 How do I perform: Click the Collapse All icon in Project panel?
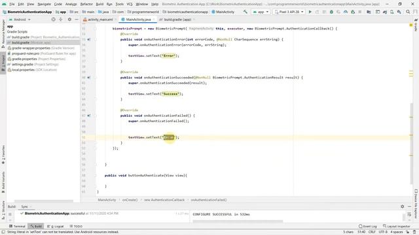click(x=61, y=20)
